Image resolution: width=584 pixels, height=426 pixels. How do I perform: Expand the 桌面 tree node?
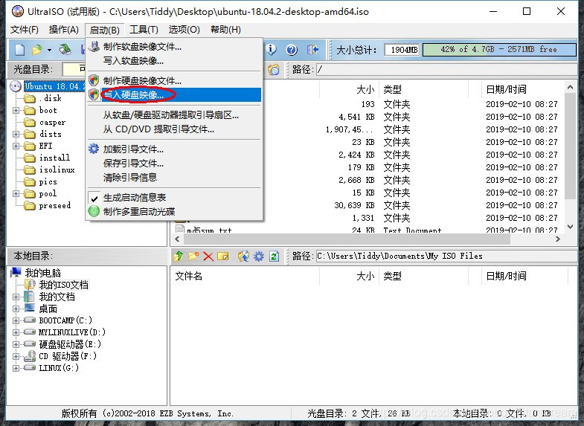point(16,309)
